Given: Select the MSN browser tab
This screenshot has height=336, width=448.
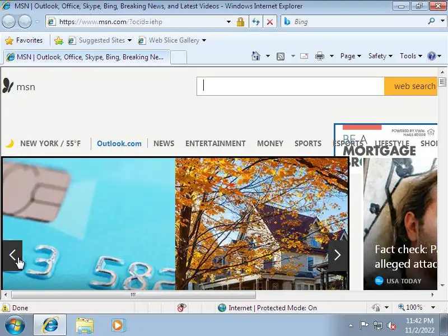Looking at the screenshot, I should [x=87, y=57].
